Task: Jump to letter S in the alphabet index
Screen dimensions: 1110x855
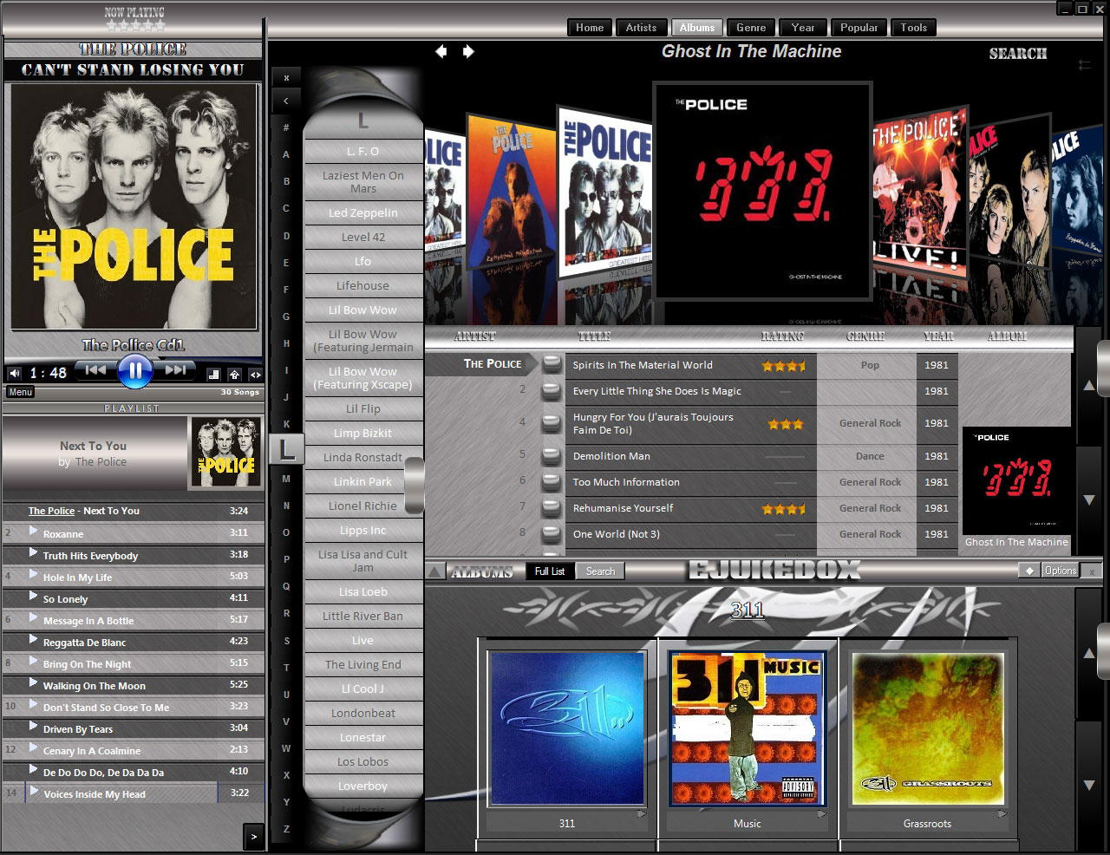Action: point(286,641)
